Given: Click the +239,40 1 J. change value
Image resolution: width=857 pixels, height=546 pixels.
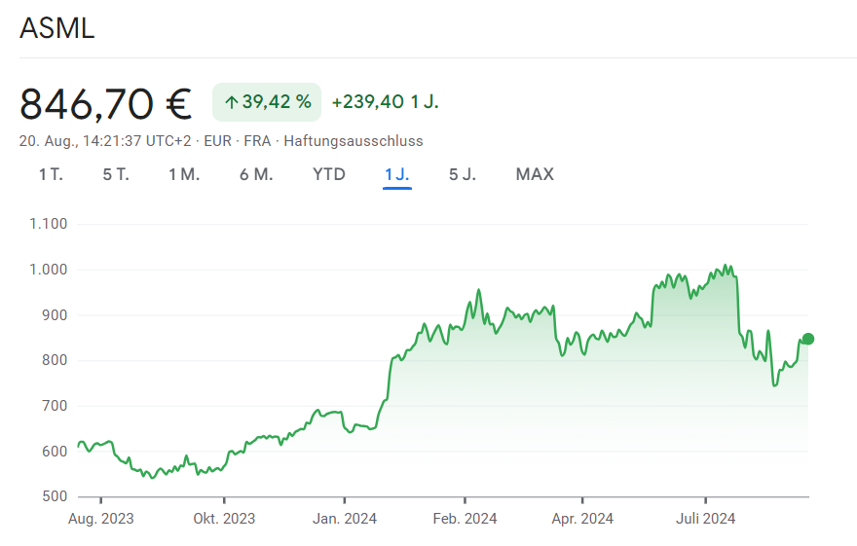Looking at the screenshot, I should (386, 102).
